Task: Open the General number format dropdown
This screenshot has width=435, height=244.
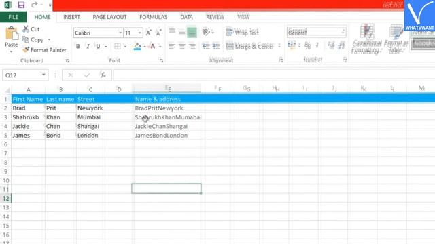Action: pyautogui.click(x=343, y=33)
